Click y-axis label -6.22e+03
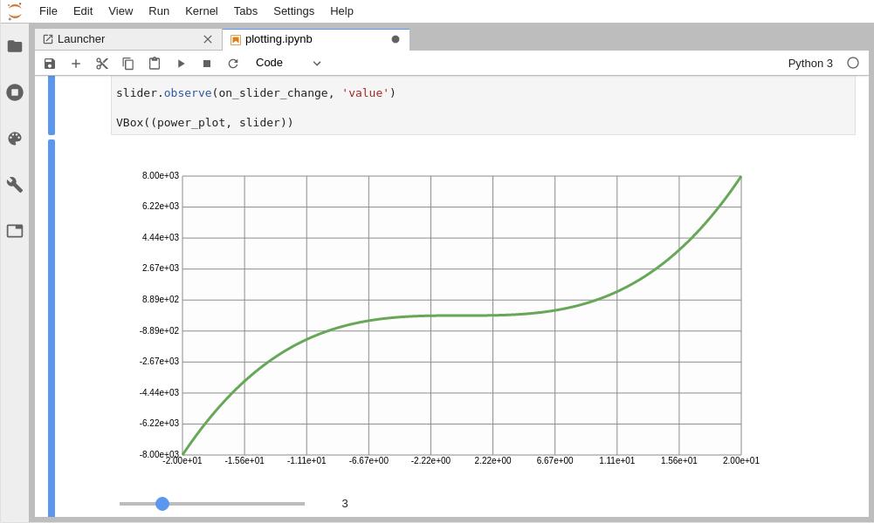This screenshot has height=523, width=874. 160,423
